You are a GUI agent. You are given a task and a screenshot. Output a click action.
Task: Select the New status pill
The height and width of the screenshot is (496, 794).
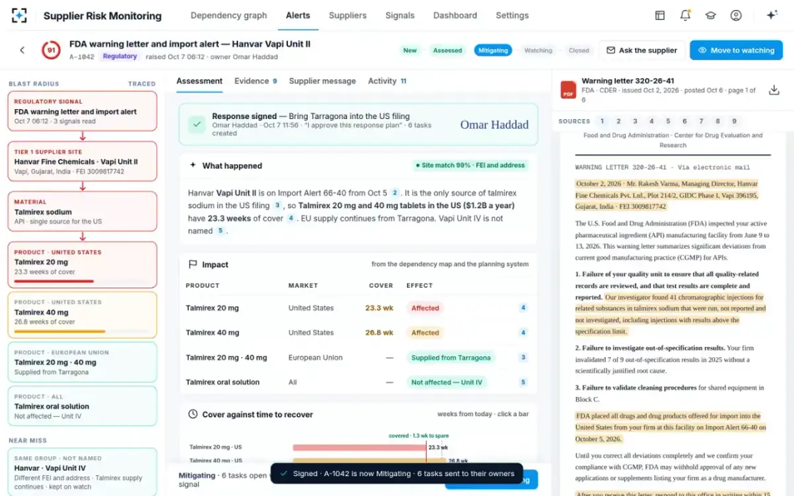coord(410,50)
